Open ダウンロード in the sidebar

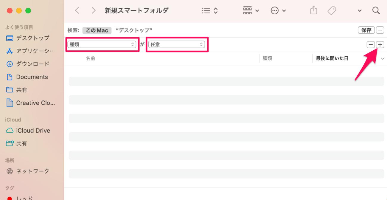[x=32, y=64]
